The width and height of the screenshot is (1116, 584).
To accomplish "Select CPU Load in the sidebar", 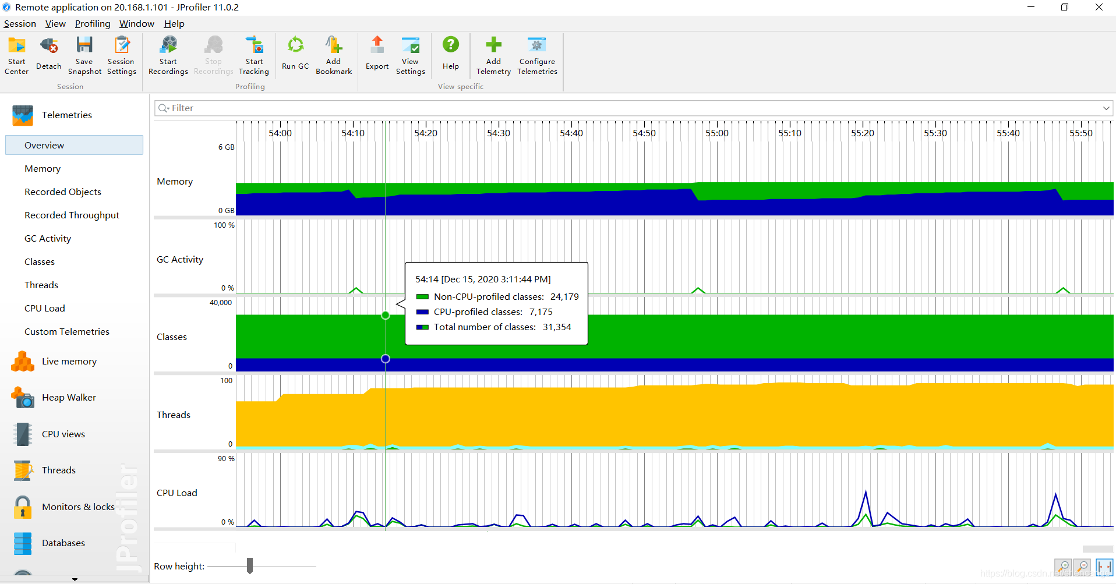I will point(45,309).
